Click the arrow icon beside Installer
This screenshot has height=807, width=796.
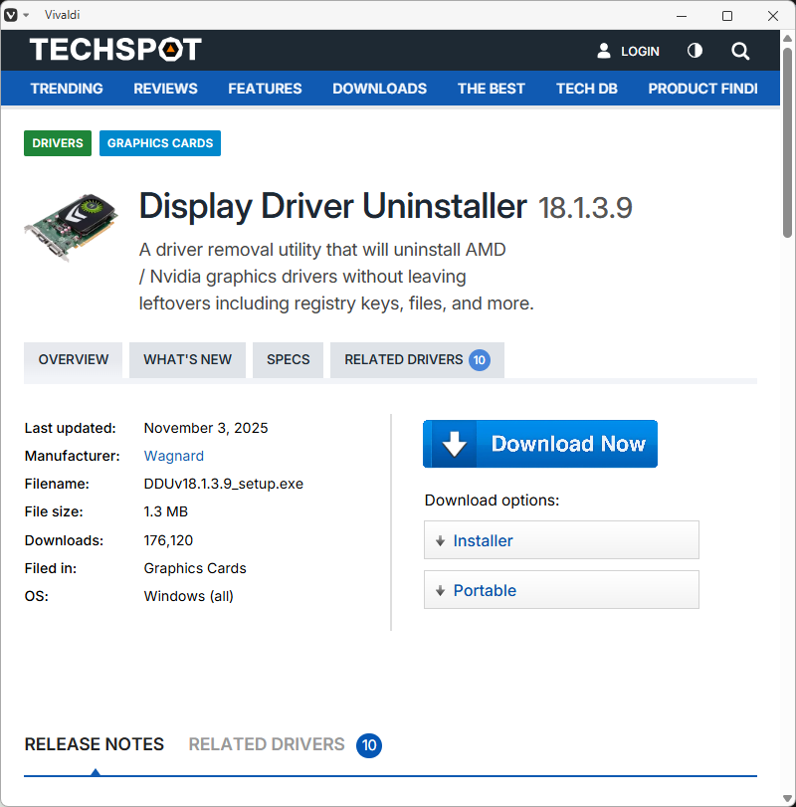440,541
